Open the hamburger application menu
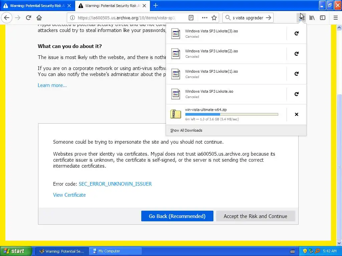Image resolution: width=342 pixels, height=256 pixels. (x=336, y=18)
